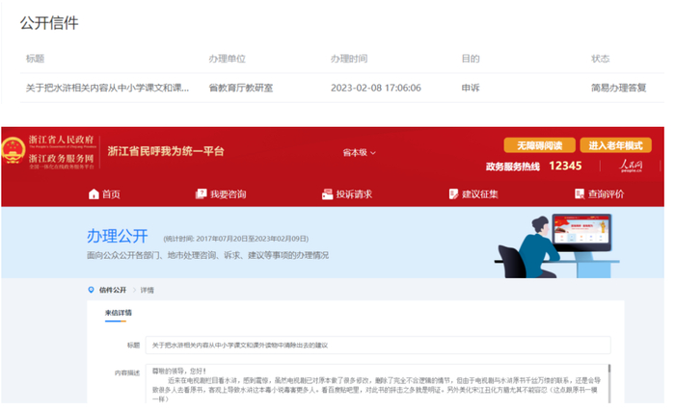675x411 pixels.
Task: Click the illustration of person at computer
Action: coord(556,245)
